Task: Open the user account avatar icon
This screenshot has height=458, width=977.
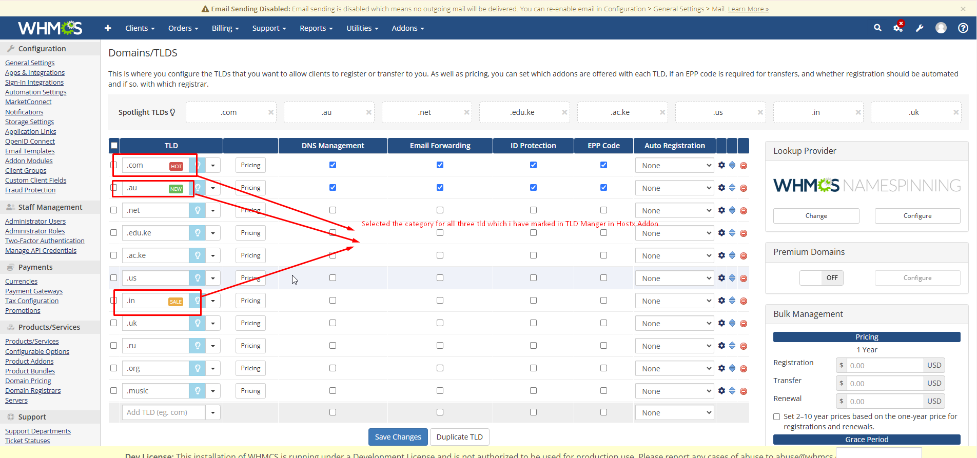Action: [941, 28]
